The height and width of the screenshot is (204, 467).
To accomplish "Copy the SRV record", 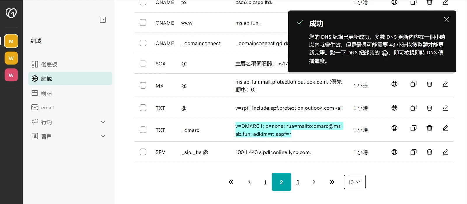I will [x=413, y=152].
